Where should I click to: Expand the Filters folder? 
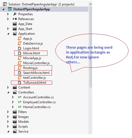pos(8,112)
